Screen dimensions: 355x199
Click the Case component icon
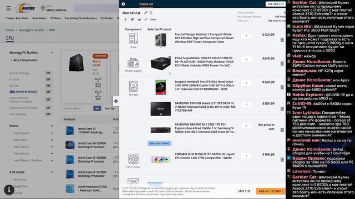(133, 39)
